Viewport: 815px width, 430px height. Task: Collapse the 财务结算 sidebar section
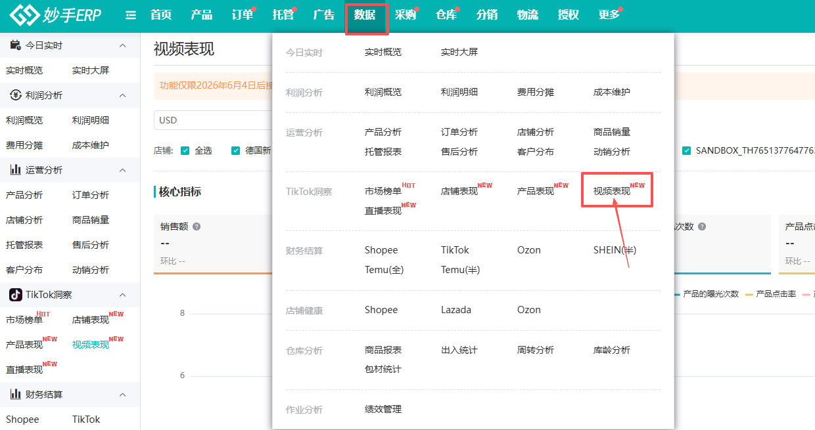[x=122, y=395]
